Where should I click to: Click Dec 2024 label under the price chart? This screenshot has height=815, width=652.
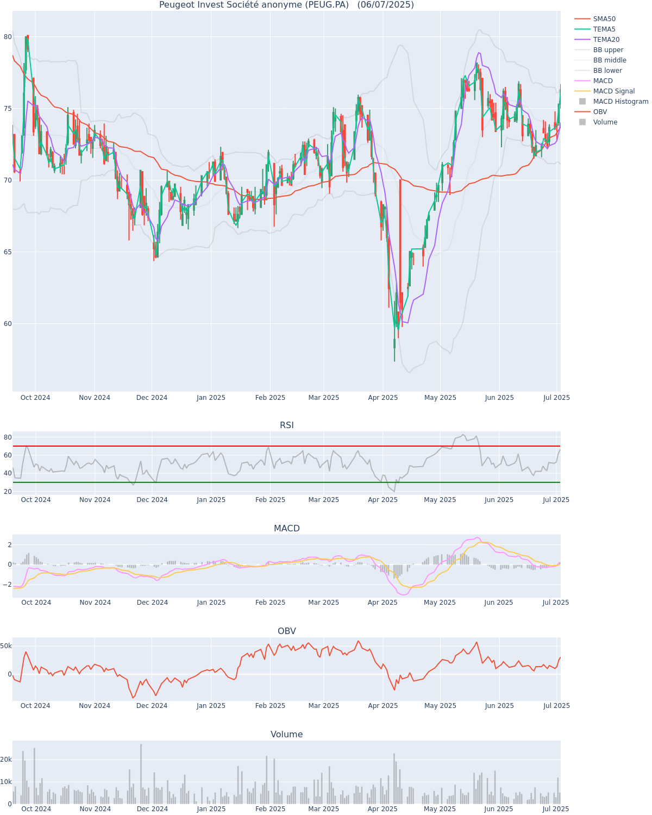[152, 398]
